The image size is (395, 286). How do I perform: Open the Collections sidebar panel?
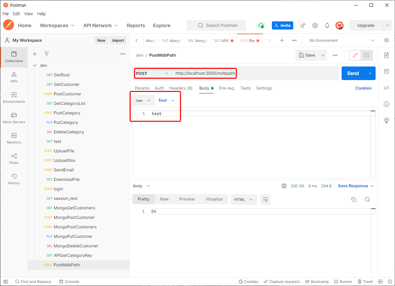(x=14, y=57)
